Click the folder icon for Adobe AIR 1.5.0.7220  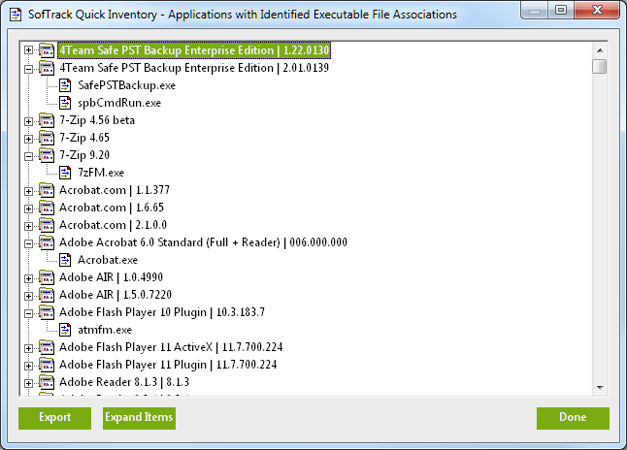pyautogui.click(x=47, y=295)
